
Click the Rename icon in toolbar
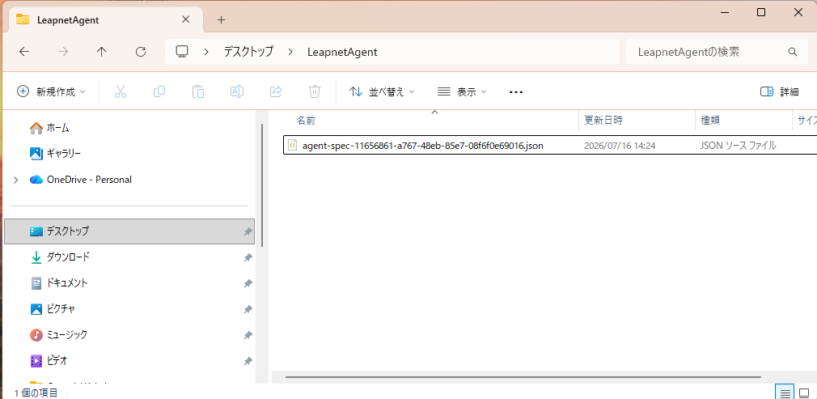coord(237,91)
